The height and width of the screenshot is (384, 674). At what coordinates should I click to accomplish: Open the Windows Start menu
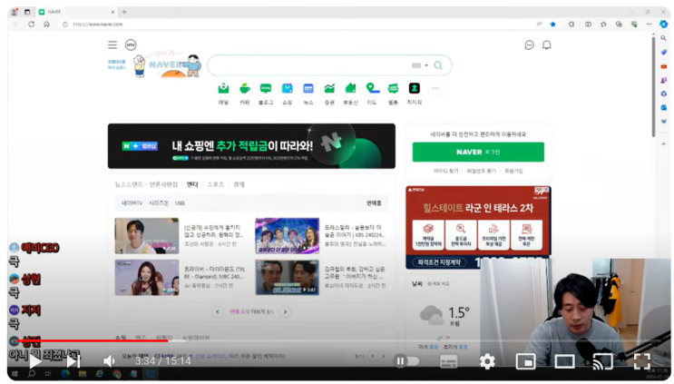click(x=15, y=374)
